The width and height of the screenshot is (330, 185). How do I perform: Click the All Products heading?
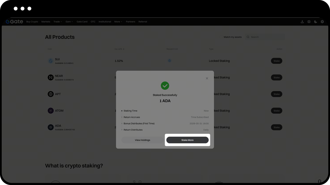point(60,37)
